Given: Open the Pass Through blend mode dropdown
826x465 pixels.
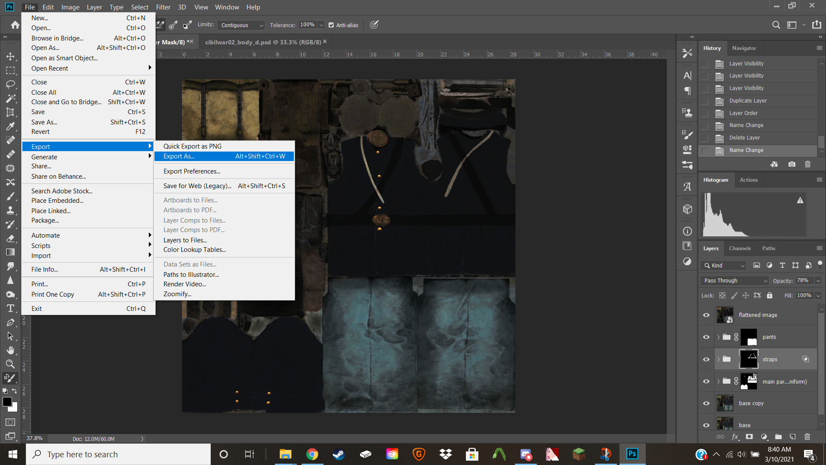Looking at the screenshot, I should point(734,281).
